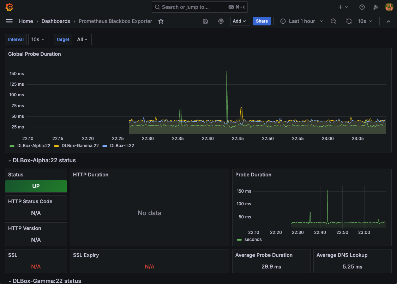Screen dimensions: 397x284
Task: Zoom out the time range
Action: [x=333, y=21]
